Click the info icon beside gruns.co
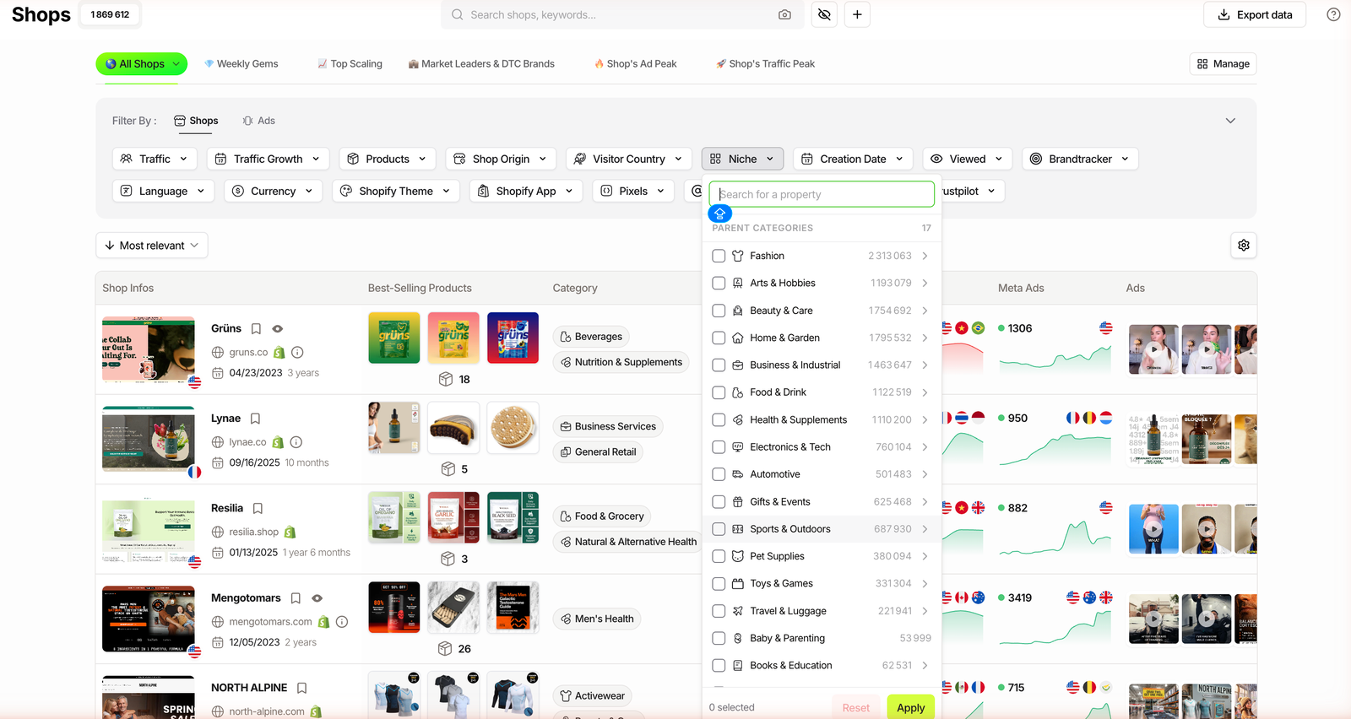Image resolution: width=1351 pixels, height=719 pixels. point(297,353)
